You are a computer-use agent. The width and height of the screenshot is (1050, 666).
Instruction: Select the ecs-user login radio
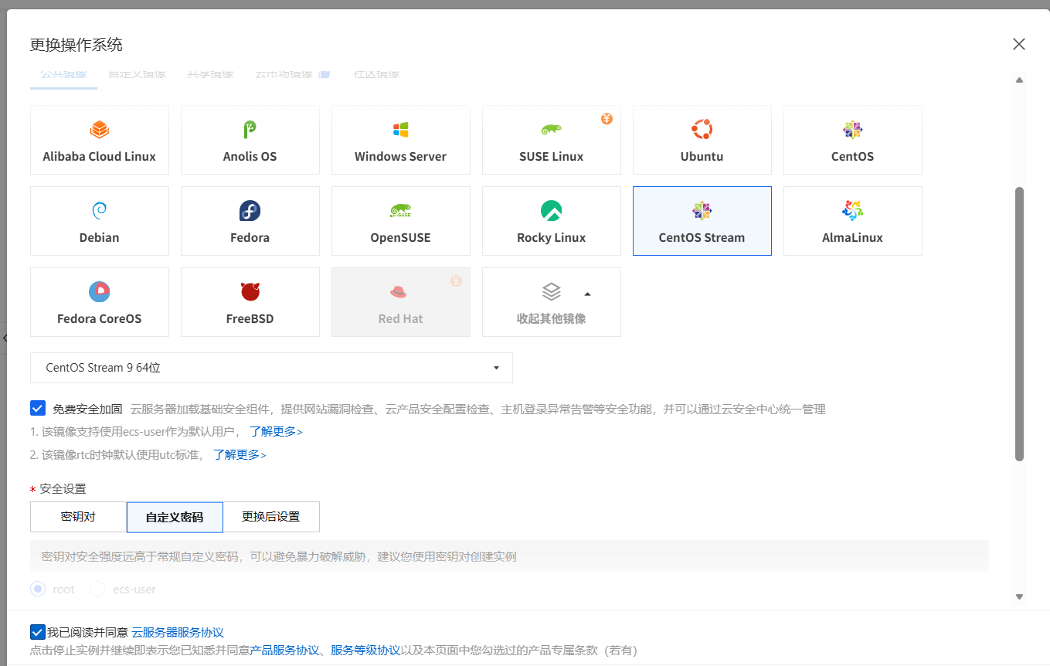click(x=97, y=589)
